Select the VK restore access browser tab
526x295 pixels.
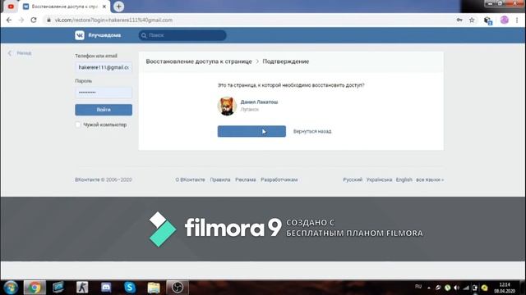coord(64,7)
